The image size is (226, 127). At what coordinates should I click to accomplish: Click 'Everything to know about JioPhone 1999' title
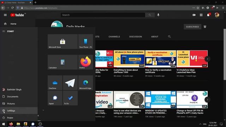pyautogui.click(x=126, y=71)
